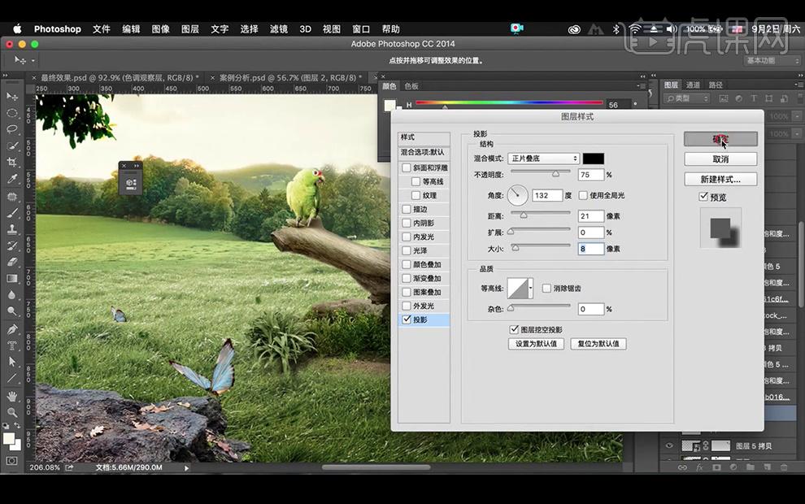Select the Brush tool
This screenshot has height=504, width=805.
coord(12,213)
